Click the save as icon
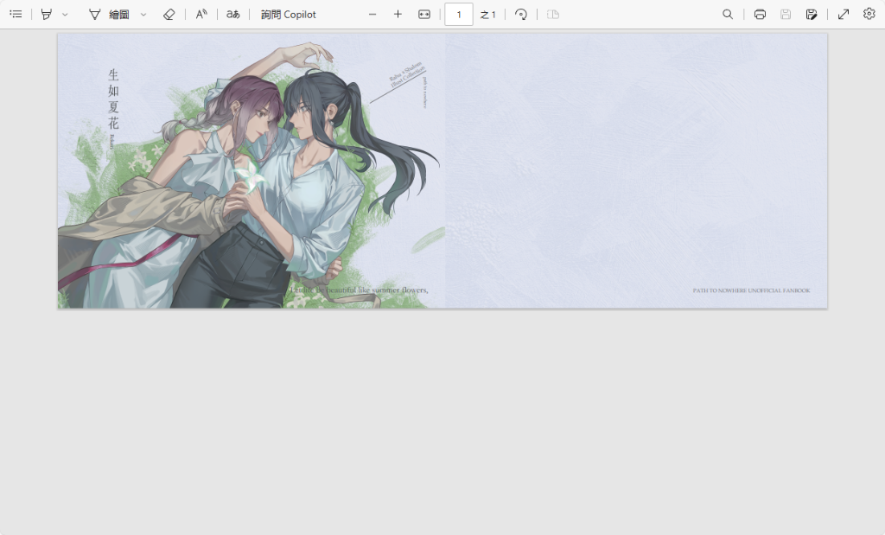Screen dimensions: 885x535 (812, 14)
